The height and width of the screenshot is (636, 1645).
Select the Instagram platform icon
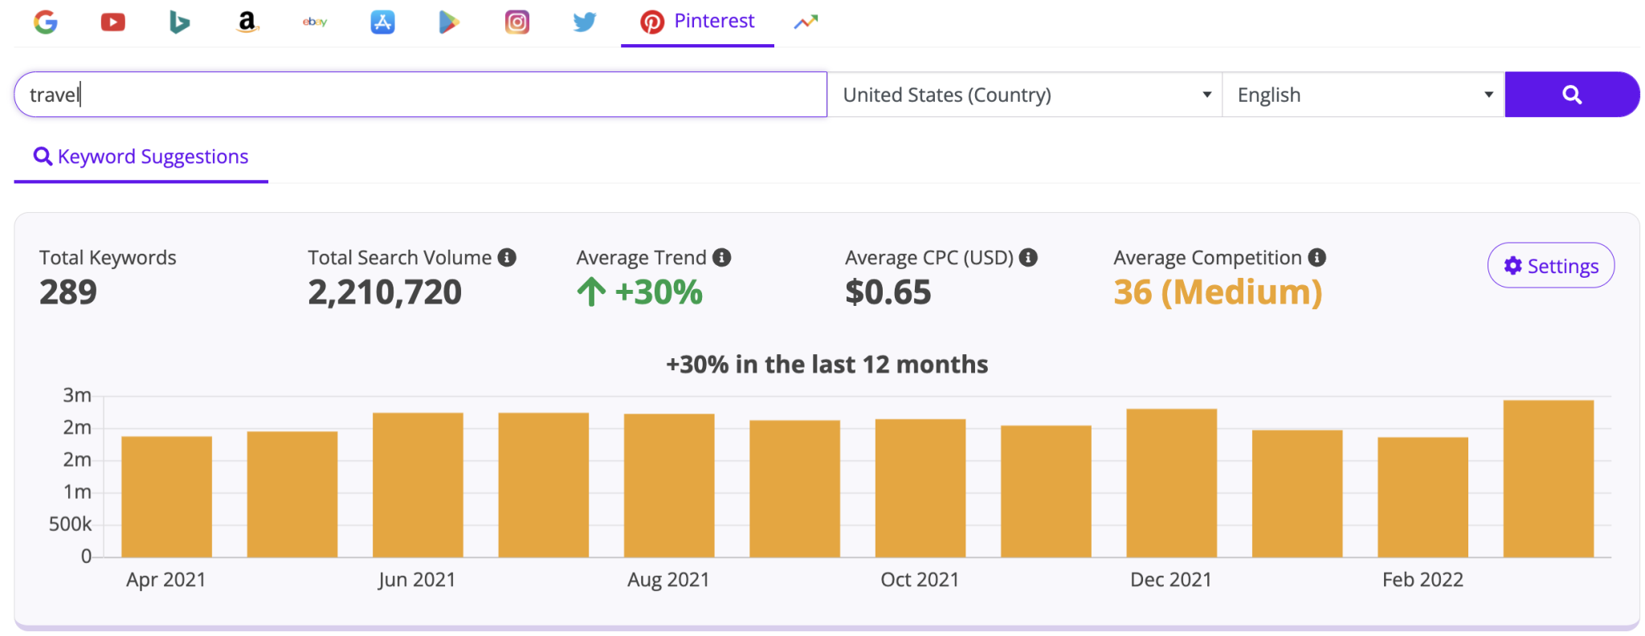(x=516, y=22)
